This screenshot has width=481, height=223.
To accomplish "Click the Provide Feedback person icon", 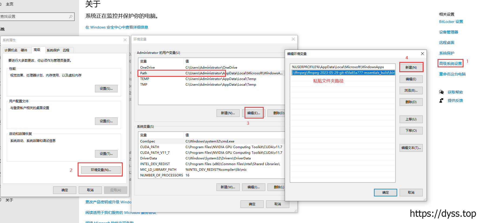I will click(441, 100).
